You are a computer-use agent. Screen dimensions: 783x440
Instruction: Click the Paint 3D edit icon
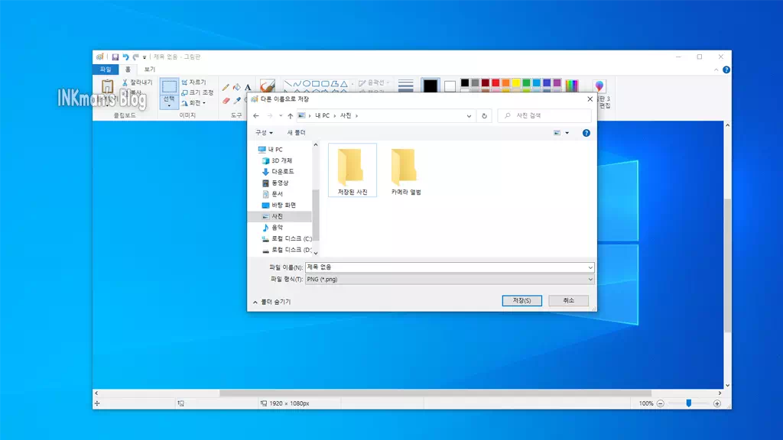pos(599,87)
